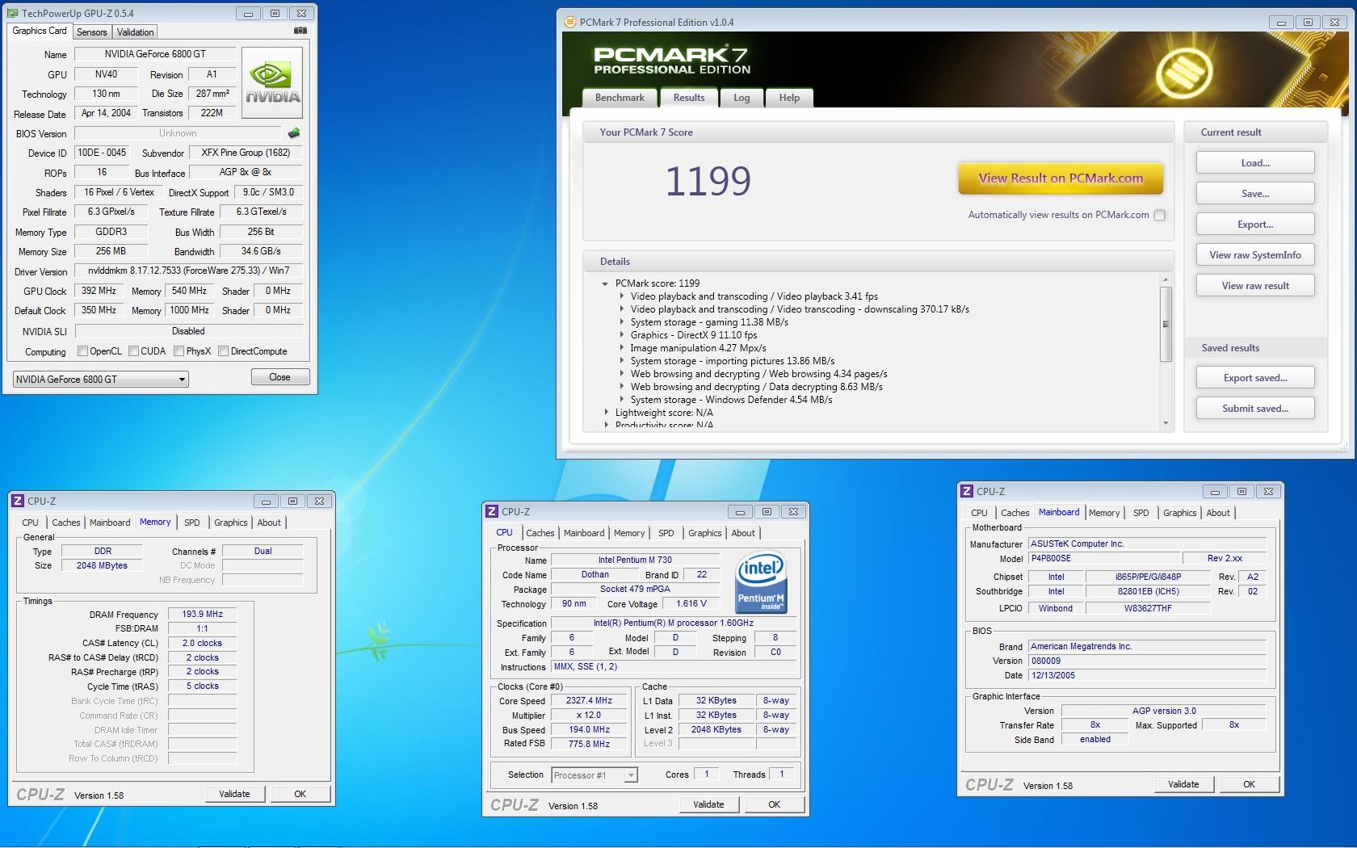This screenshot has height=848, width=1357.
Task: Click the details scrollbar down arrow
Action: pos(1166,423)
